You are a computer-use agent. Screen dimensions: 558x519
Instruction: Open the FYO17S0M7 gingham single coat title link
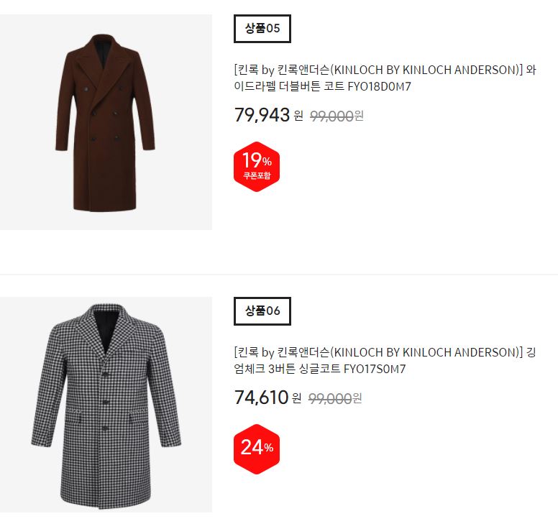click(385, 360)
